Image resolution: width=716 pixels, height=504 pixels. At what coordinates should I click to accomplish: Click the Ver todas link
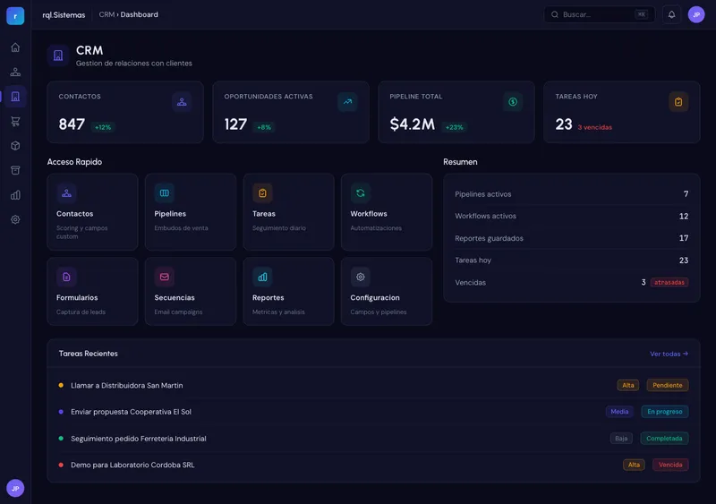669,354
